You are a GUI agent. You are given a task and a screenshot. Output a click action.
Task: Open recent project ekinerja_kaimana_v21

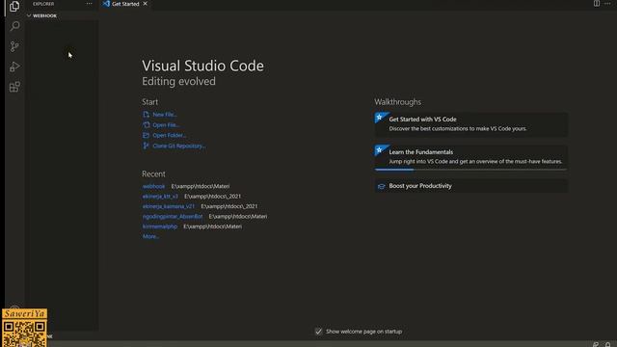point(169,206)
